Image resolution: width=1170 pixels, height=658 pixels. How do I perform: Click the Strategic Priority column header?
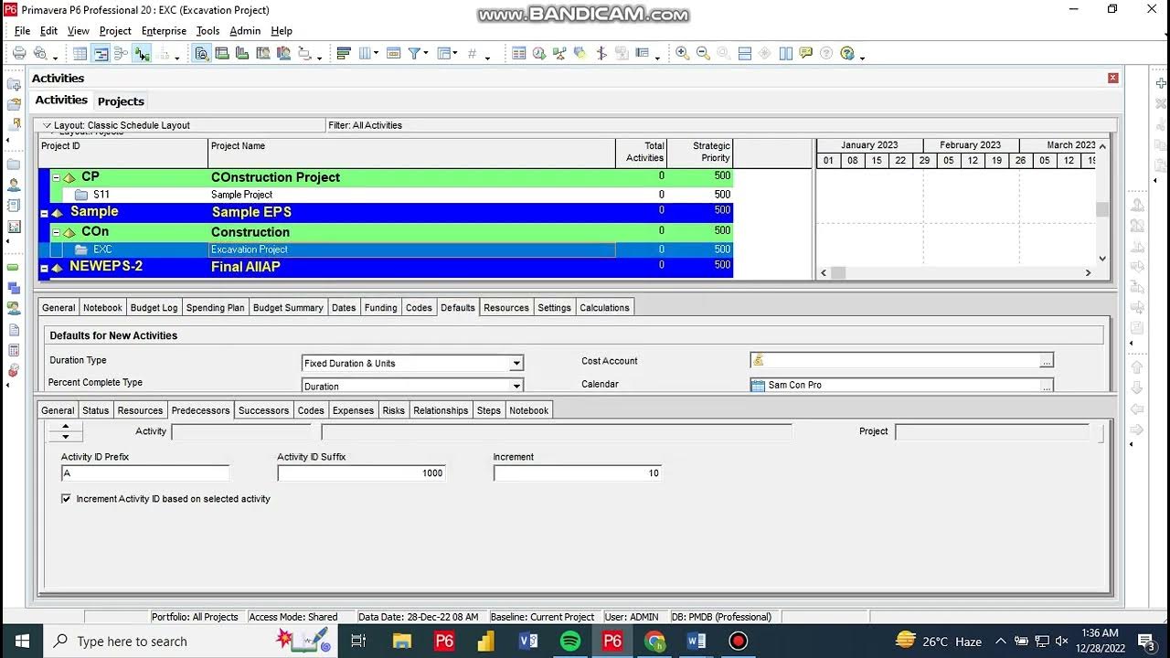700,152
